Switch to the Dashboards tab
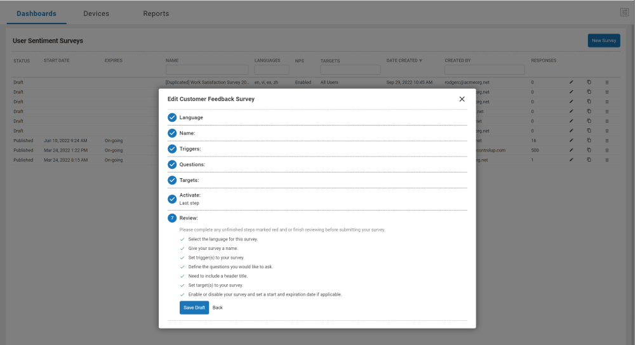This screenshot has height=345, width=635. coord(36,13)
